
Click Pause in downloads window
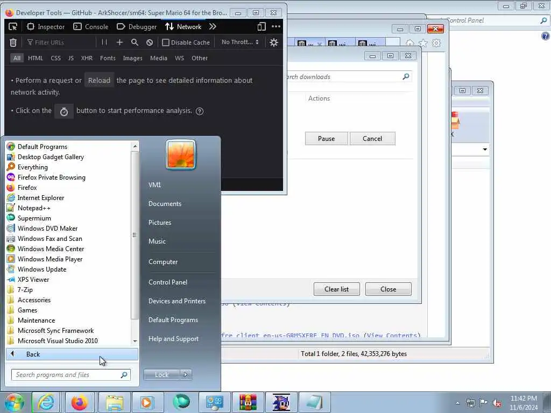(327, 139)
